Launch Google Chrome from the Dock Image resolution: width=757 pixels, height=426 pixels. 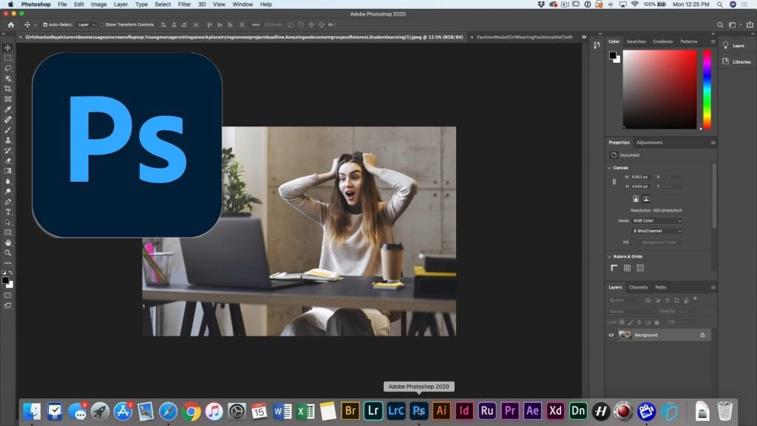click(191, 411)
